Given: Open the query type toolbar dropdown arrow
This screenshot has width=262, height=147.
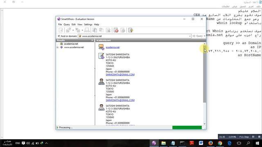Looking at the screenshot, I should 73,30.
